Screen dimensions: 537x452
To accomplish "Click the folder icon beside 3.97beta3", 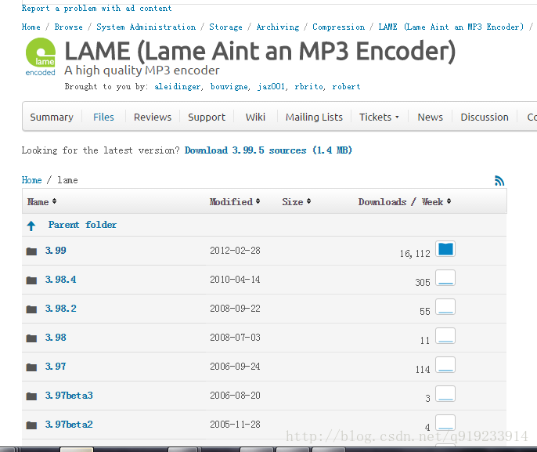I will (31, 396).
